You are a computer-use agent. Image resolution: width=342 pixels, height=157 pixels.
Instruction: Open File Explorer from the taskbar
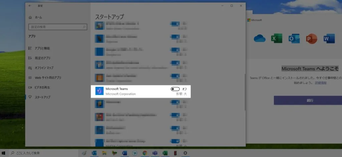[x=104, y=153]
